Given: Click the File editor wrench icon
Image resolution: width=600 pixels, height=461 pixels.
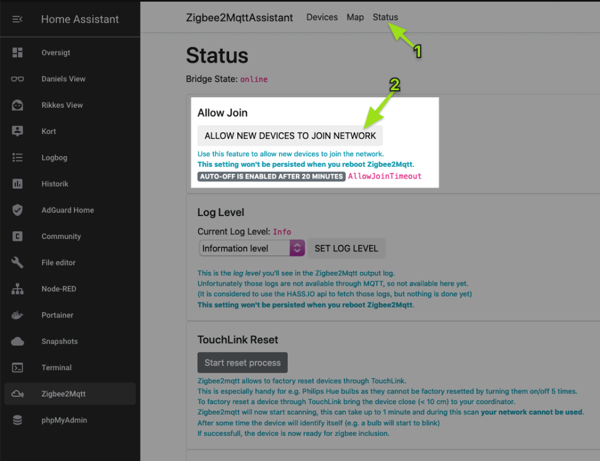Looking at the screenshot, I should [x=17, y=262].
